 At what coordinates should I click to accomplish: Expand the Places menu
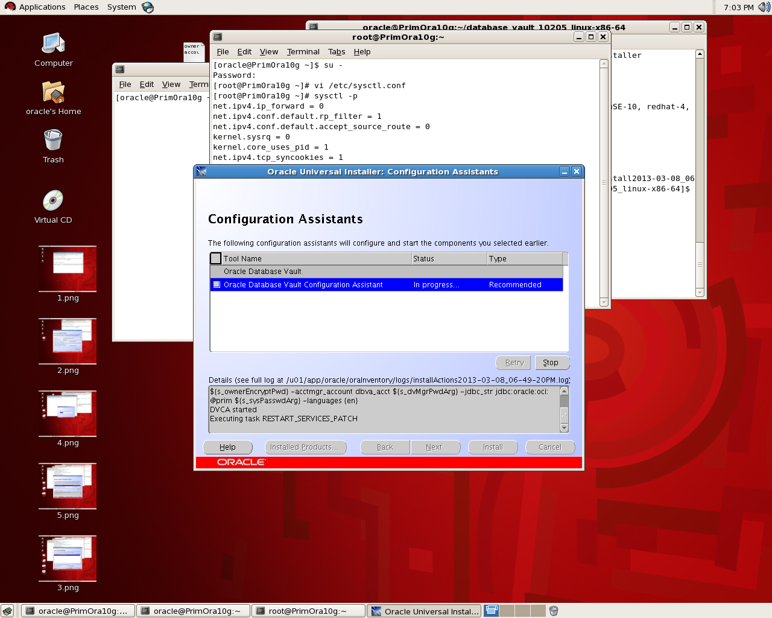tap(86, 7)
